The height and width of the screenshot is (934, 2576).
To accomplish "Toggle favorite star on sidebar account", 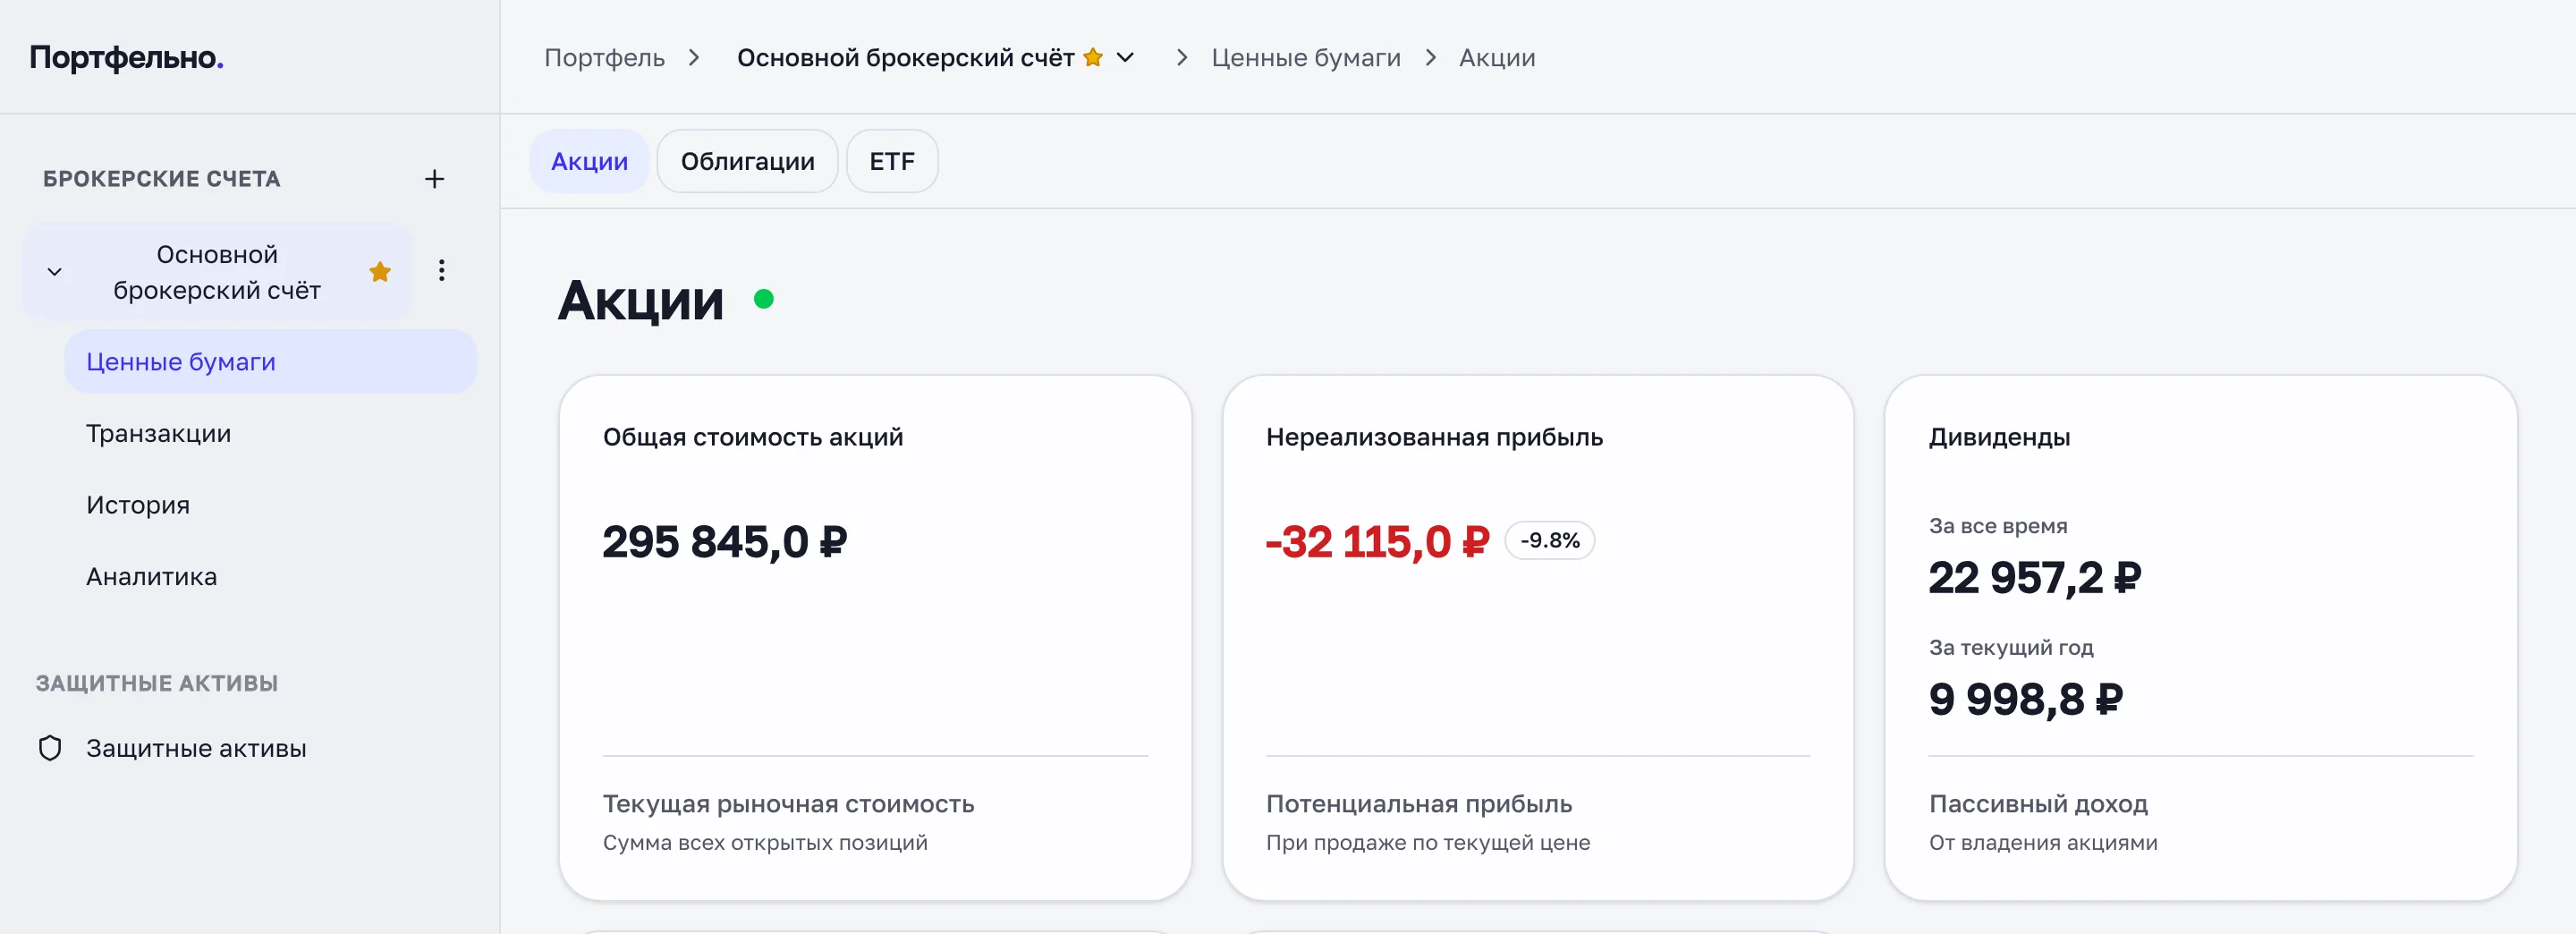I will pos(380,272).
